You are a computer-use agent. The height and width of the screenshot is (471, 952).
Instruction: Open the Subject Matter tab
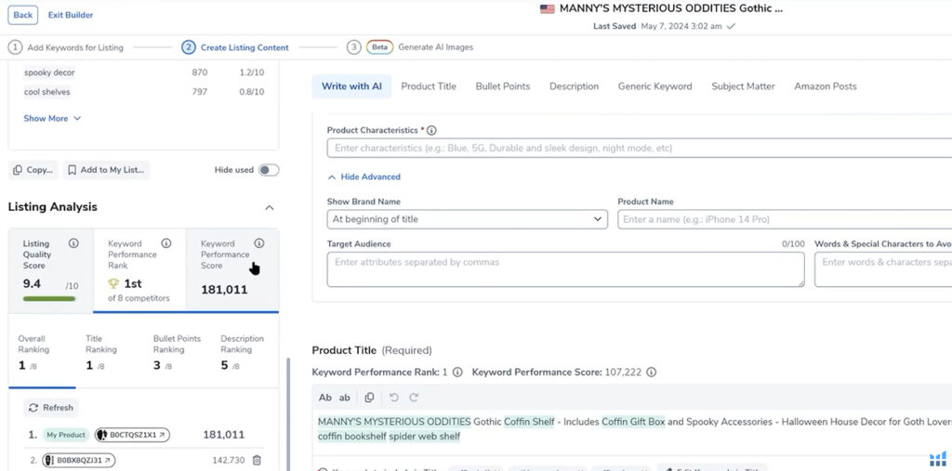click(x=743, y=86)
